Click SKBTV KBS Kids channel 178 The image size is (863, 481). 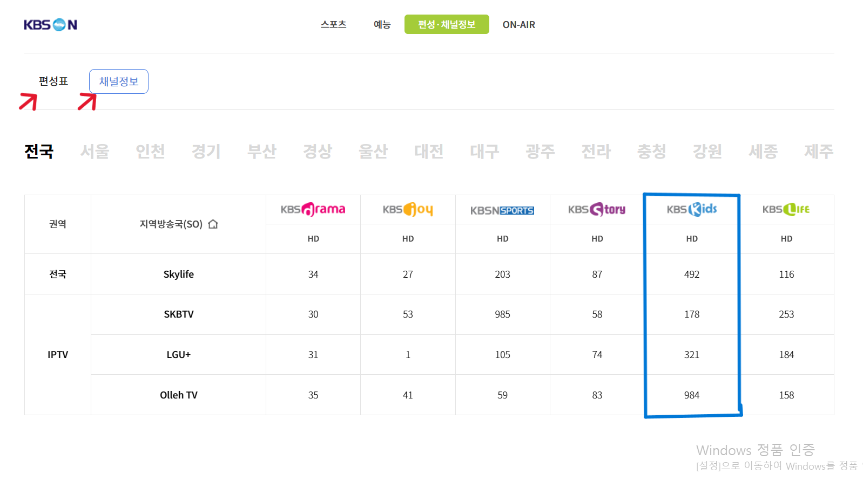tap(692, 314)
